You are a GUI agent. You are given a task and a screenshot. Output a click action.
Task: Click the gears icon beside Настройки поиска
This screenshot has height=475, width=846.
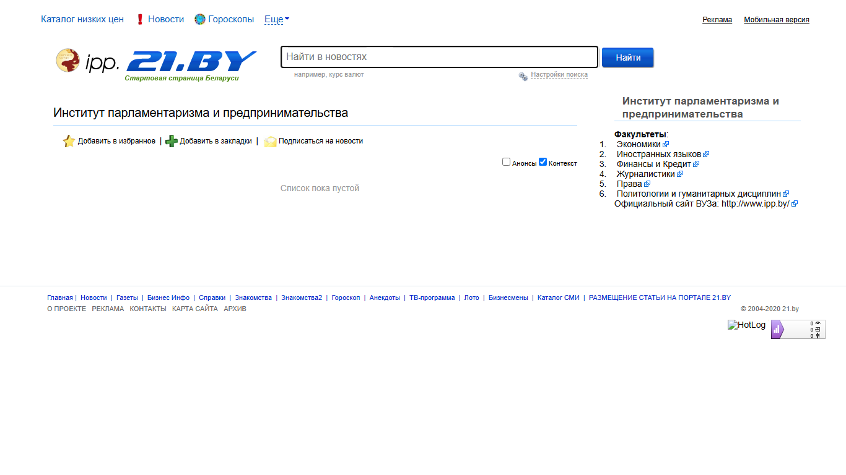[523, 76]
